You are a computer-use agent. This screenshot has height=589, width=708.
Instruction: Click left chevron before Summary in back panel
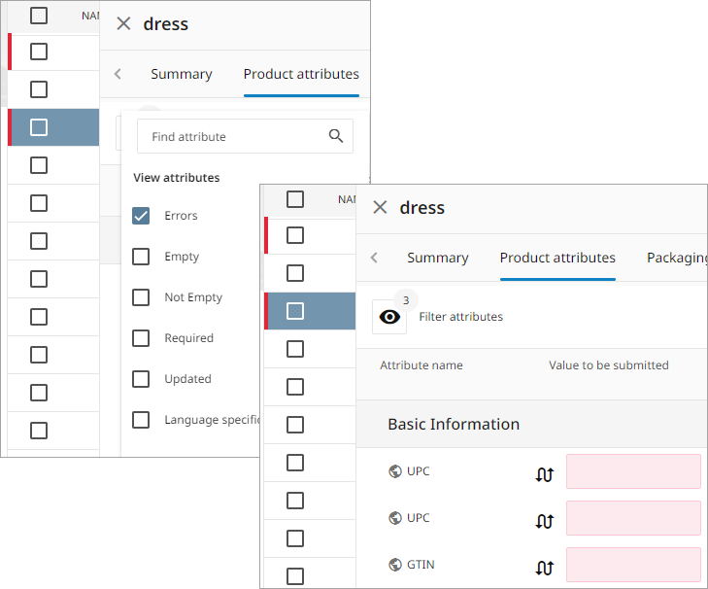(x=118, y=74)
